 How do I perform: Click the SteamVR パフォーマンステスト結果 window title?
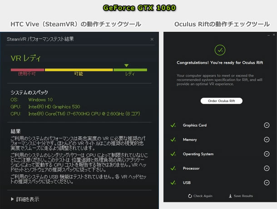click(x=40, y=39)
